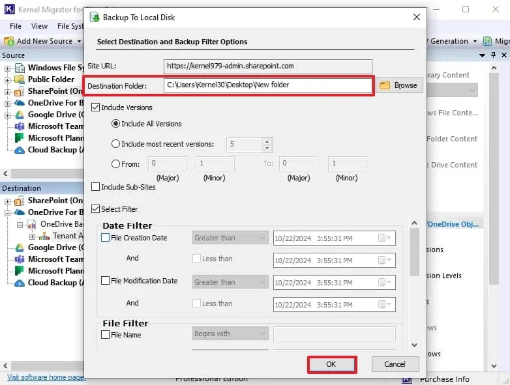Click the OK button
The image size is (510, 385).
tap(332, 364)
